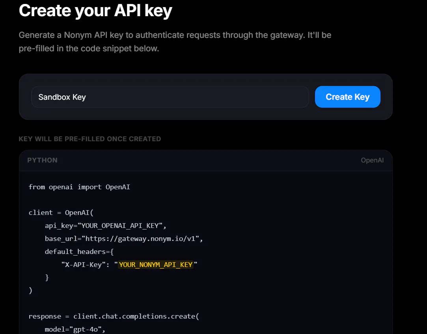The image size is (427, 334).
Task: Click the closing curly brace in snippet
Action: [x=47, y=277]
